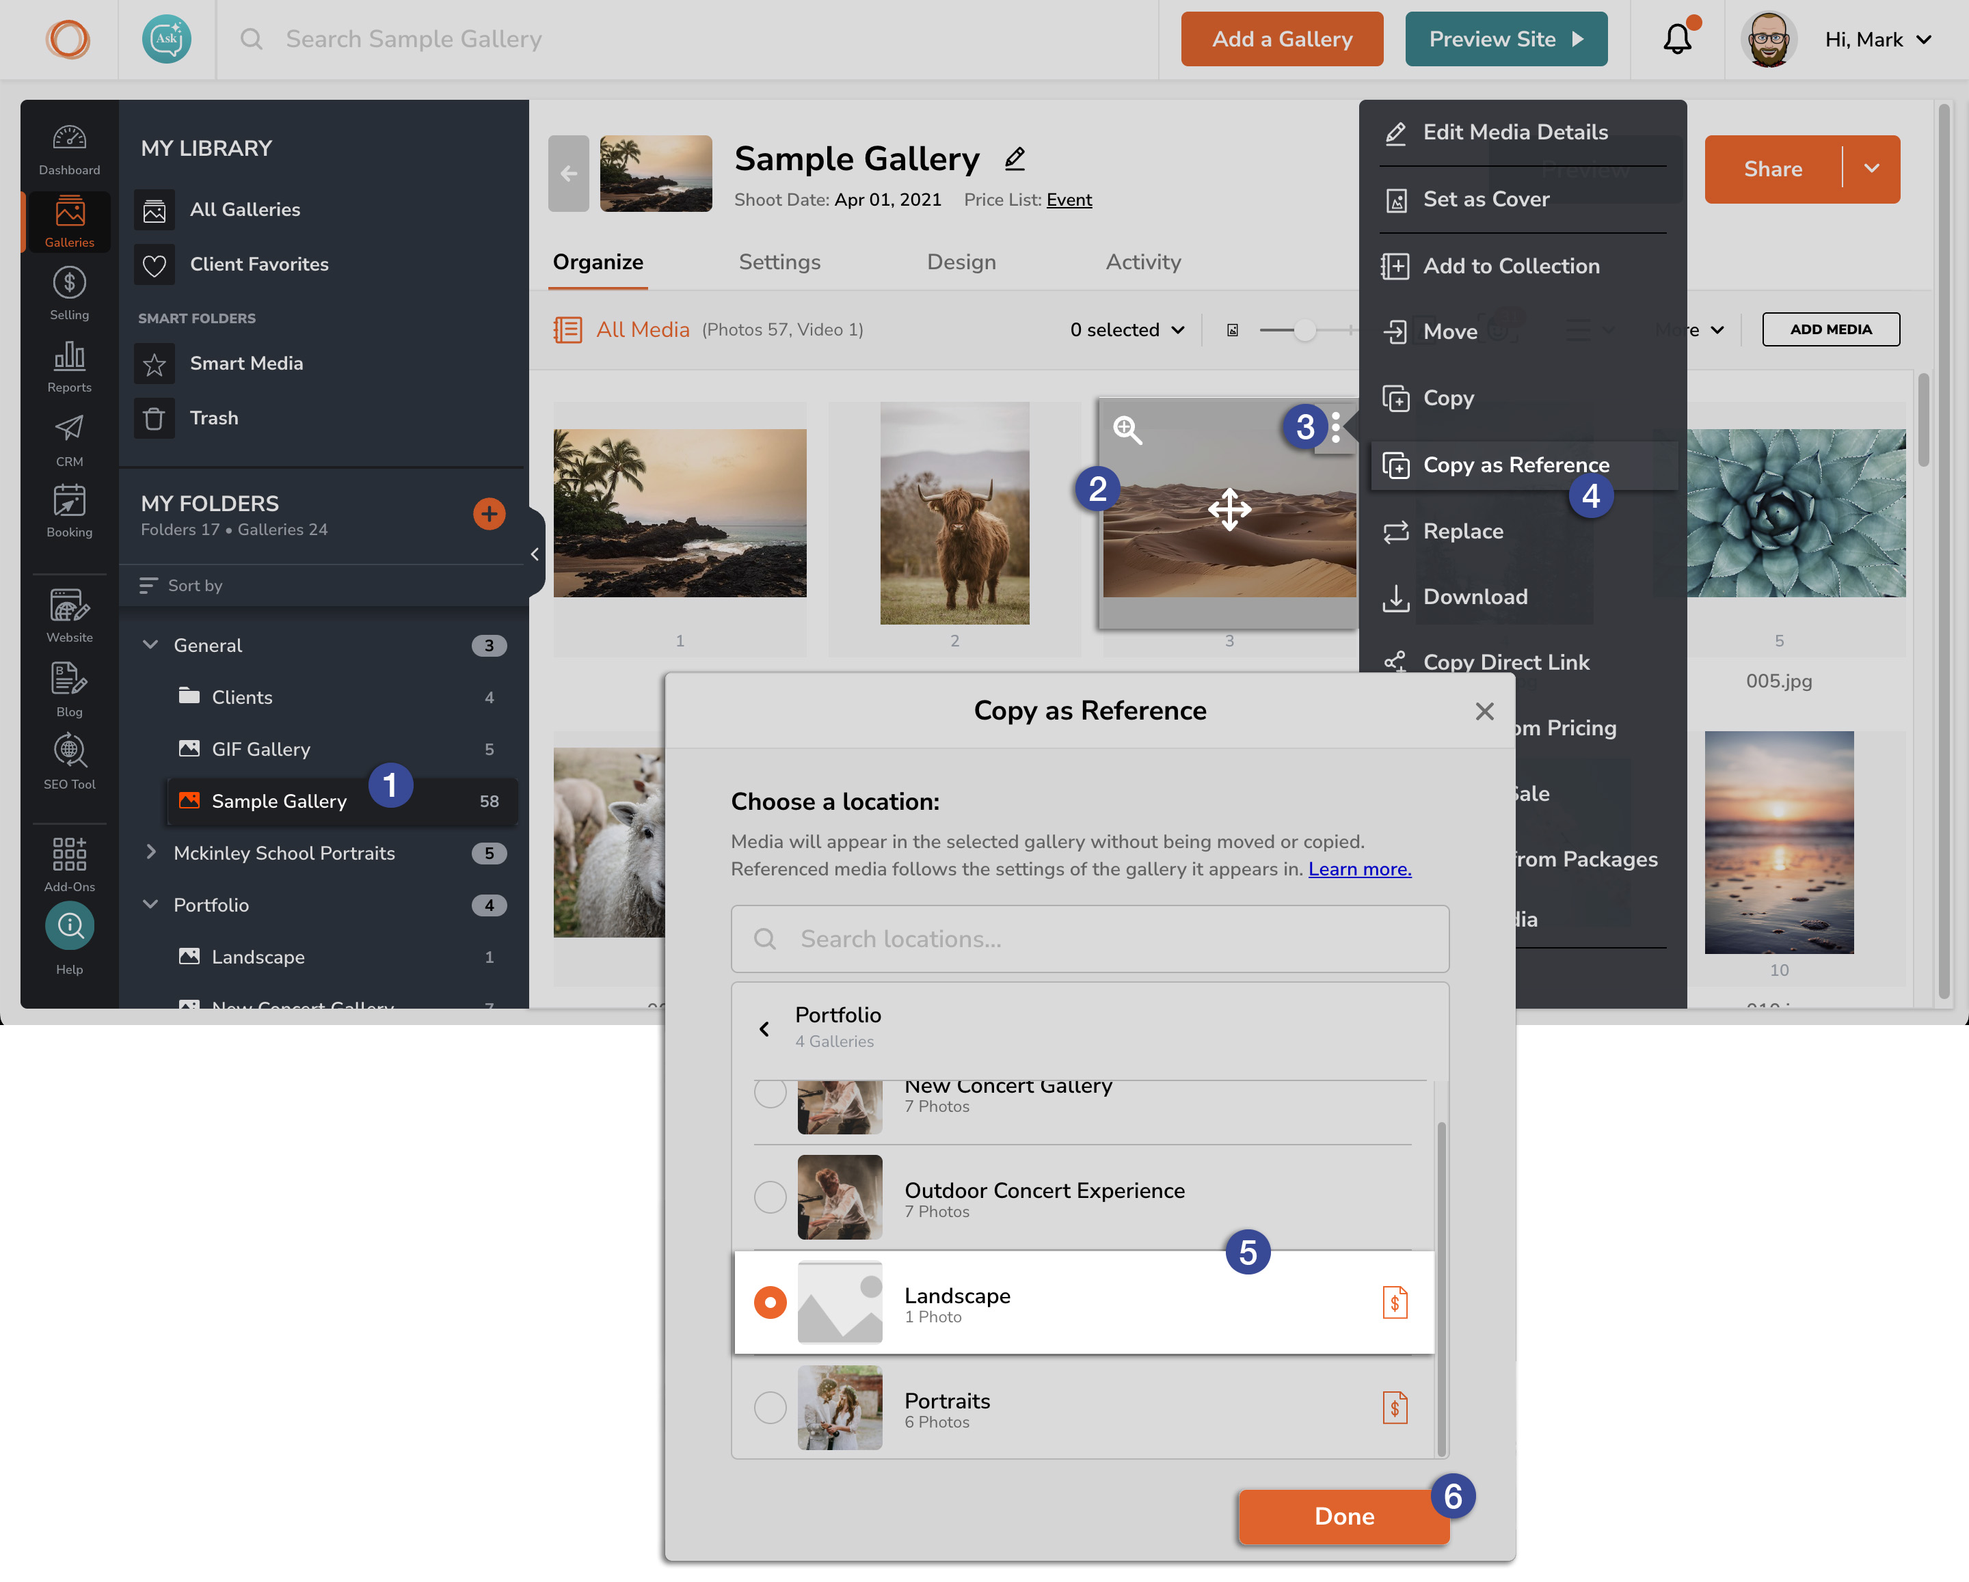Switch to the Settings tab
The width and height of the screenshot is (1969, 1582).
point(779,263)
